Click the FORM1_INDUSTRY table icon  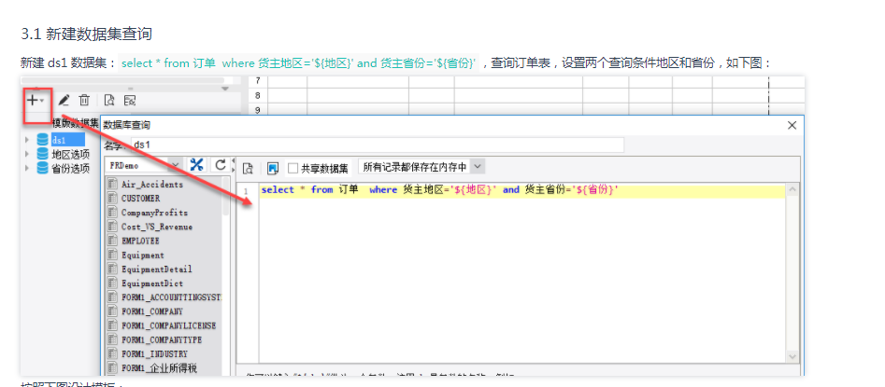pos(112,354)
